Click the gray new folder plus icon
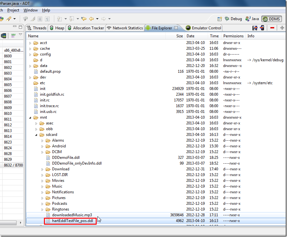The image size is (287, 237). tap(282, 28)
